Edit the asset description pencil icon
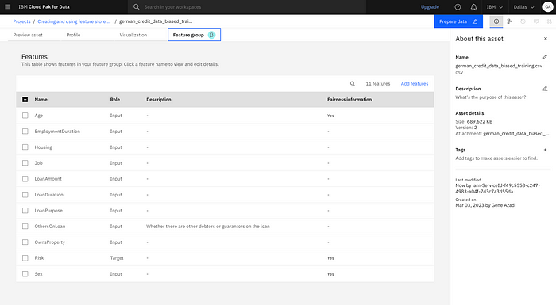Image resolution: width=556 pixels, height=305 pixels. pyautogui.click(x=546, y=89)
